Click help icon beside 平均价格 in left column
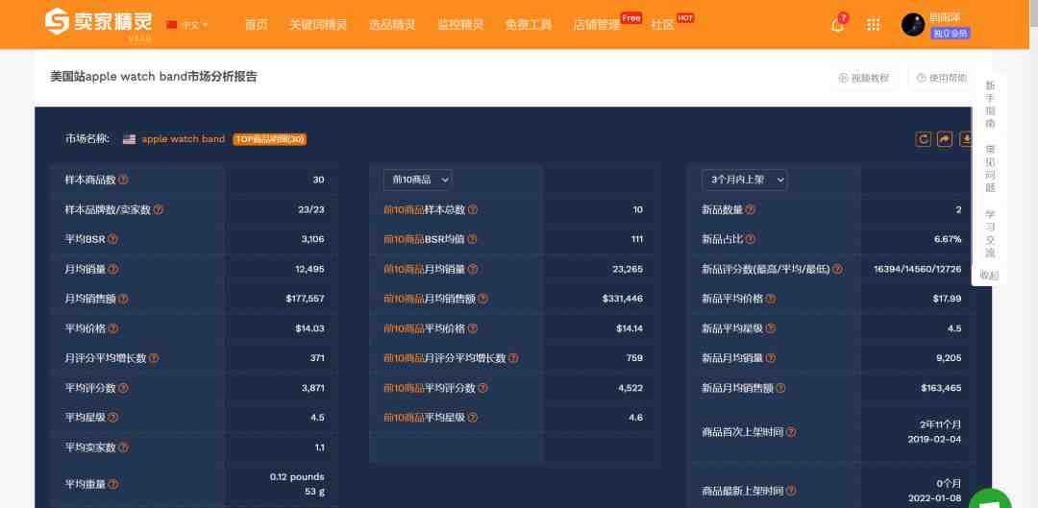Screen dimensions: 1038x508 point(113,328)
